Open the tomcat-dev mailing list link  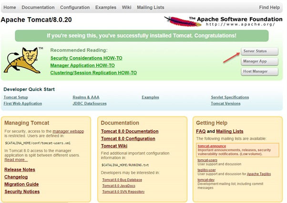206,180
